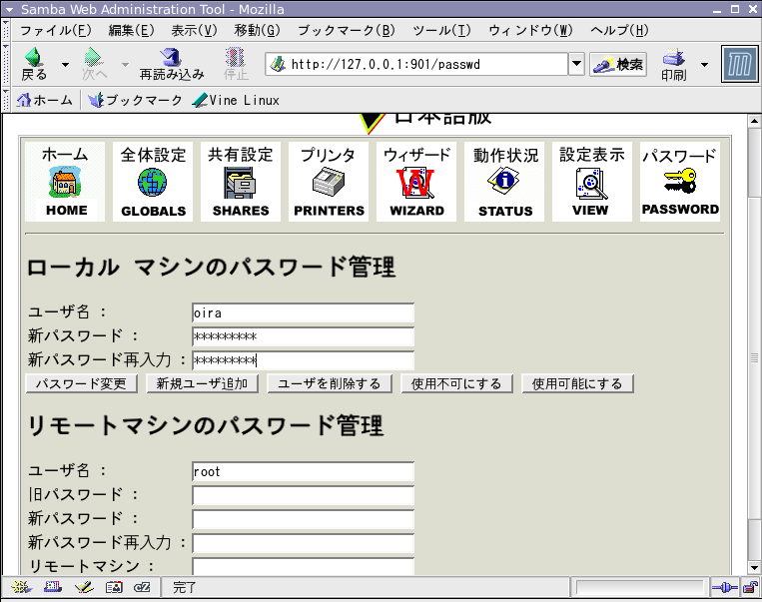Click the 使用可能にする button

tap(577, 383)
